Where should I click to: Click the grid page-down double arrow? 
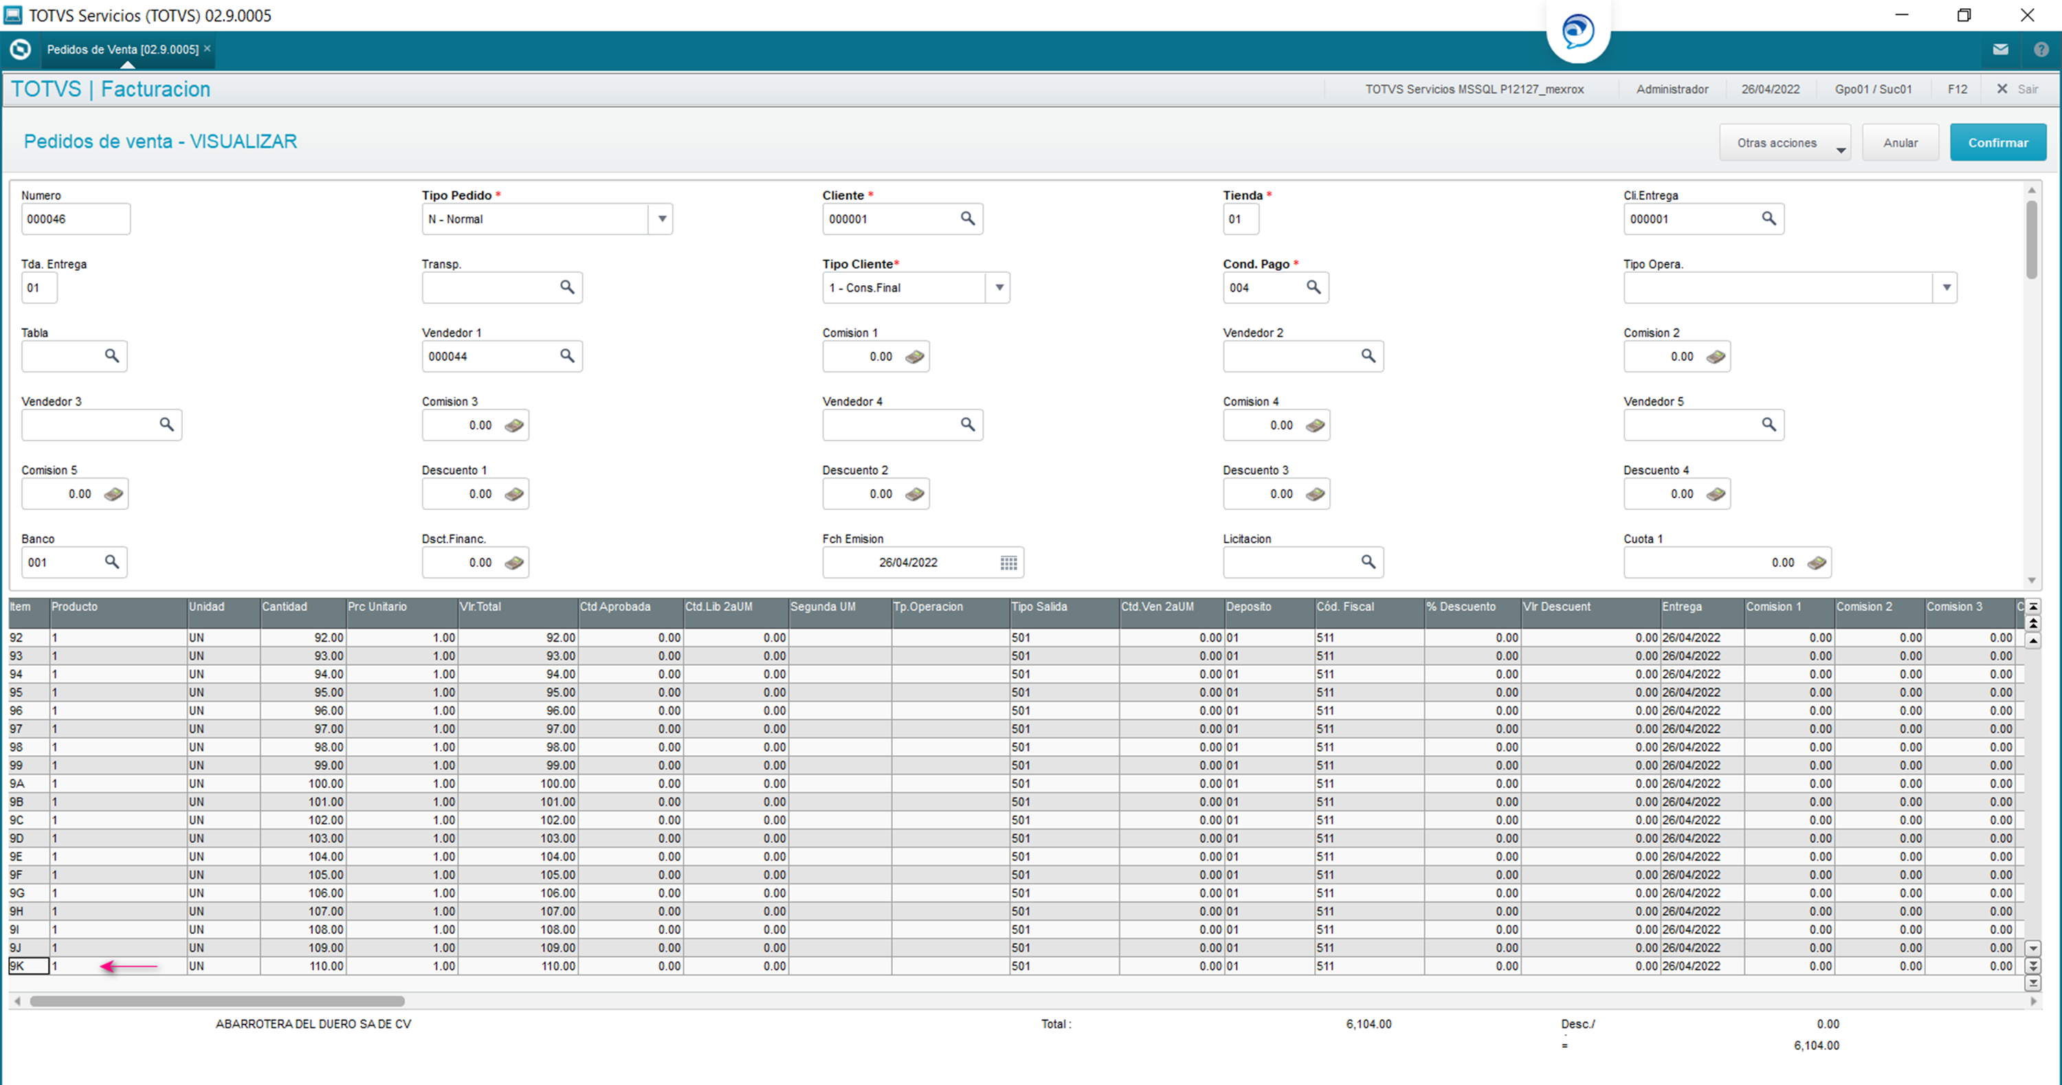click(x=2033, y=965)
